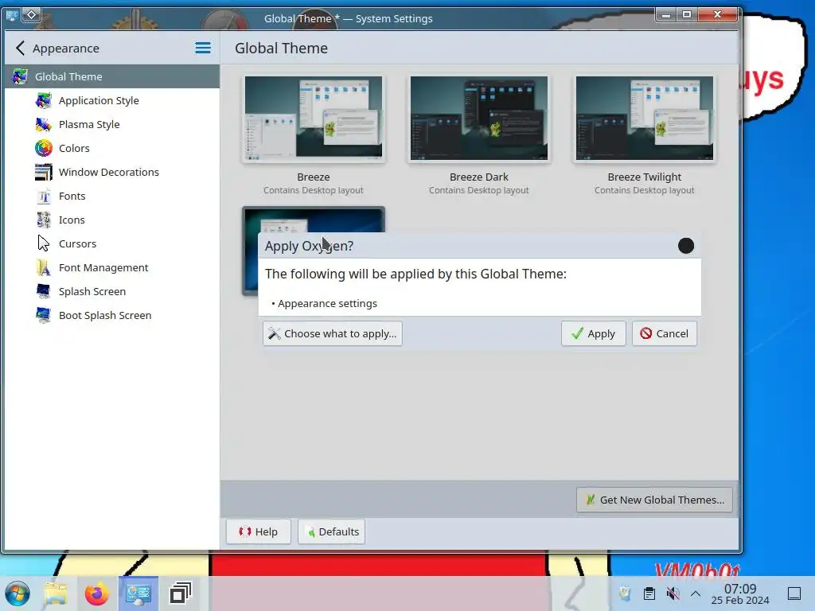Open Splash Screen settings
The height and width of the screenshot is (611, 815).
92,291
